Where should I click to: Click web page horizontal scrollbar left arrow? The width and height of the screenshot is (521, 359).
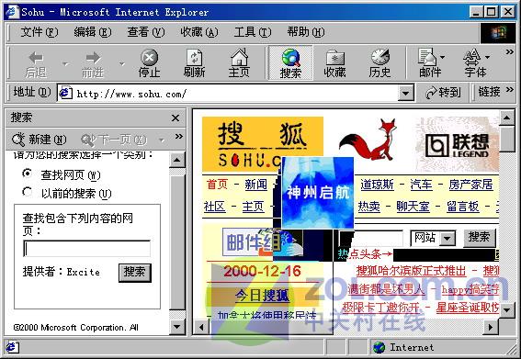tap(201, 327)
